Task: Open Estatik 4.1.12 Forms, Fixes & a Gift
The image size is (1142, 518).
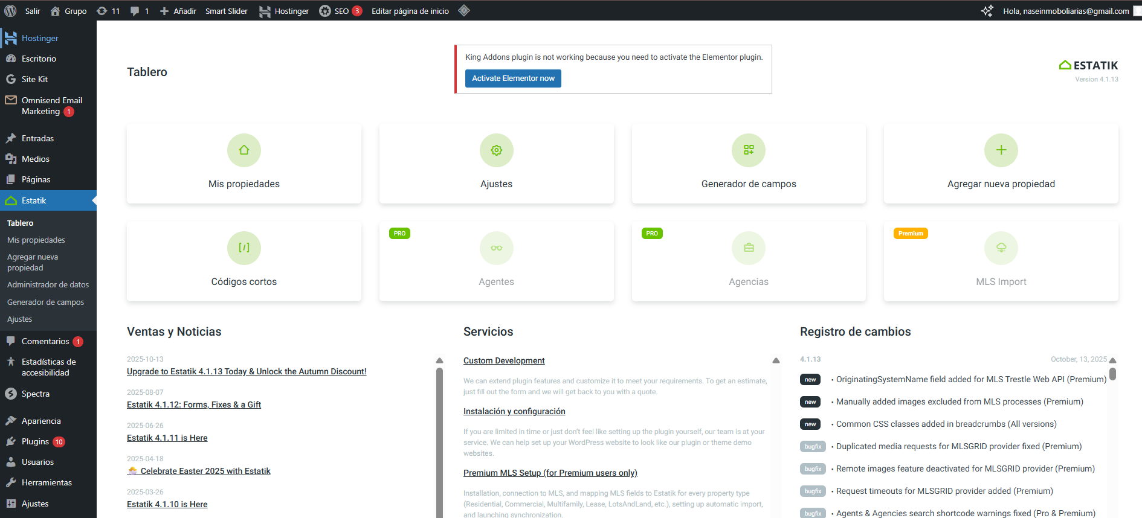Action: click(x=194, y=404)
